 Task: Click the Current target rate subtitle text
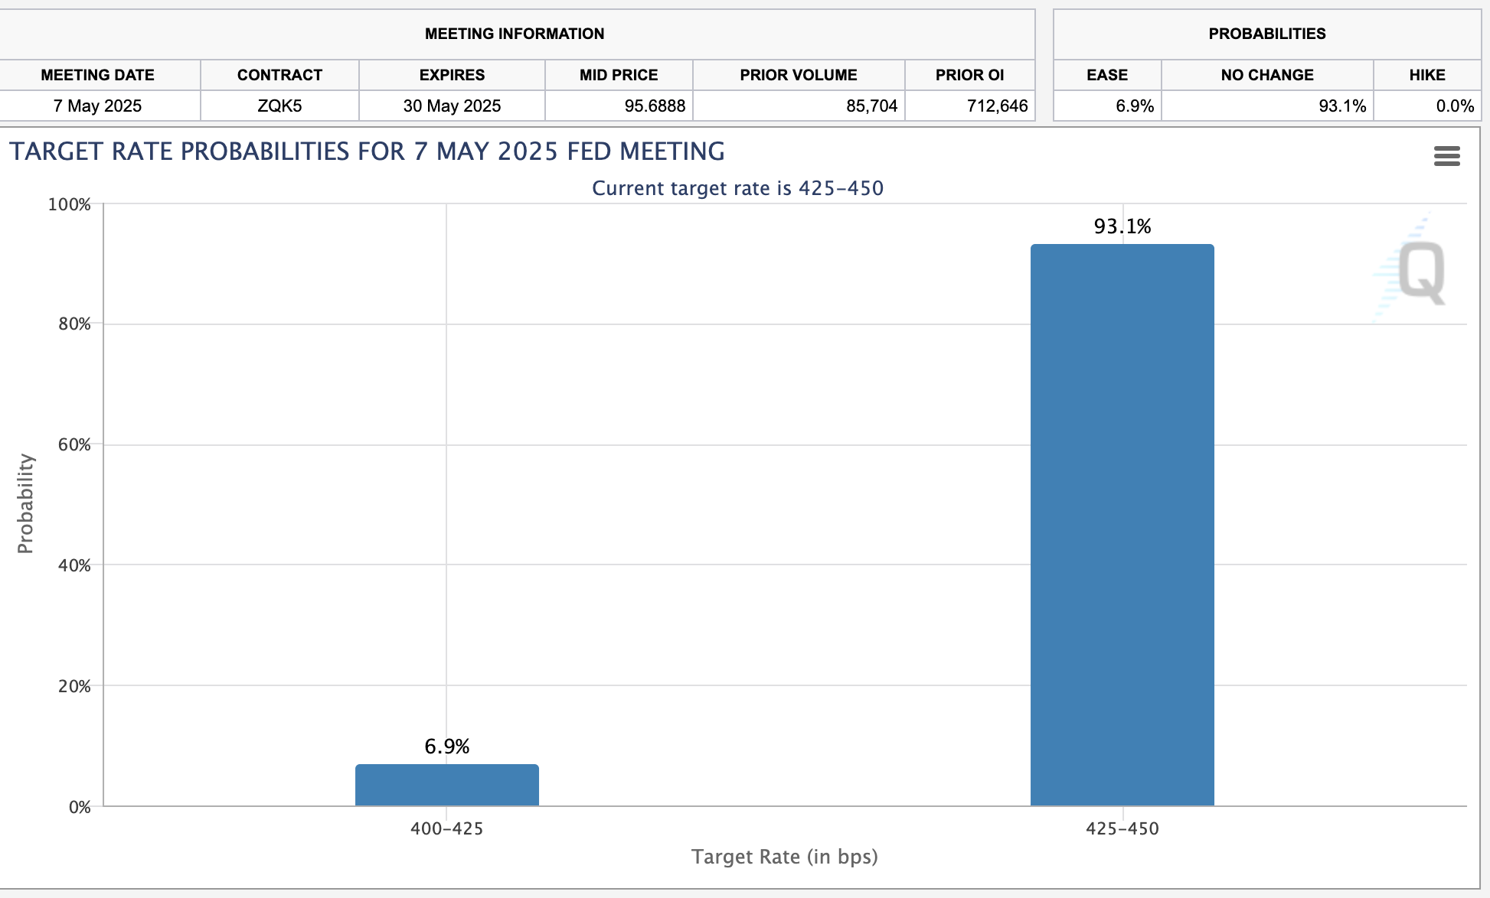[x=737, y=188]
